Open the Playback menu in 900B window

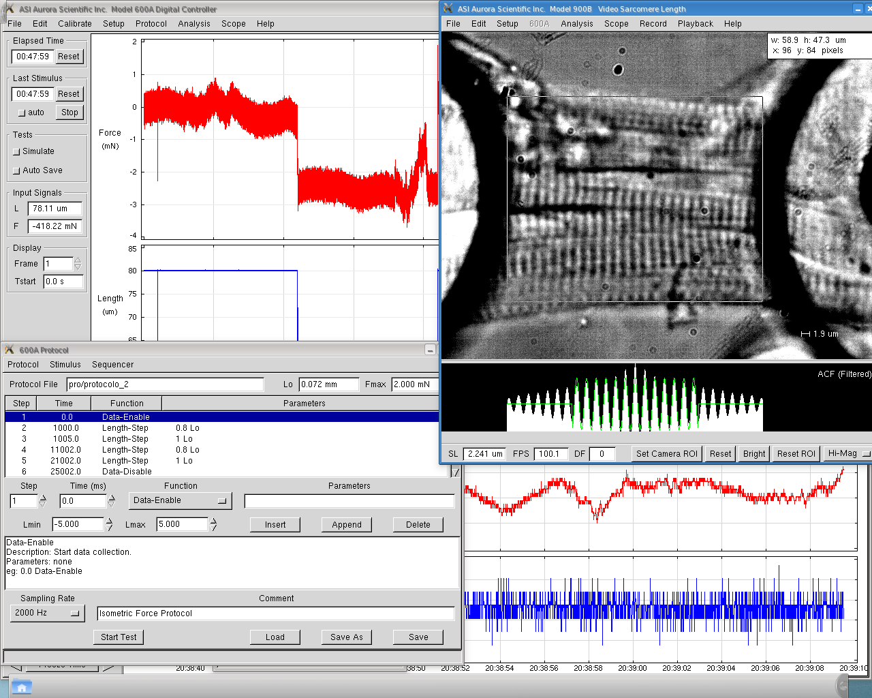click(x=695, y=23)
